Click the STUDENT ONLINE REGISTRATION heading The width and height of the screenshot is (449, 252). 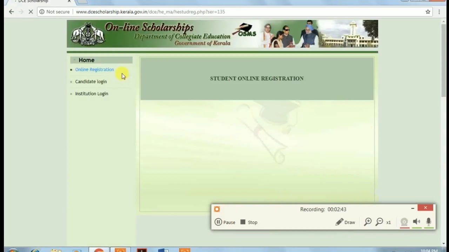(x=257, y=79)
